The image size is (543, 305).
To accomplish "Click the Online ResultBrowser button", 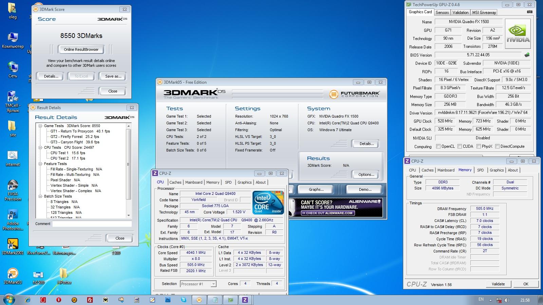I will pos(81,49).
